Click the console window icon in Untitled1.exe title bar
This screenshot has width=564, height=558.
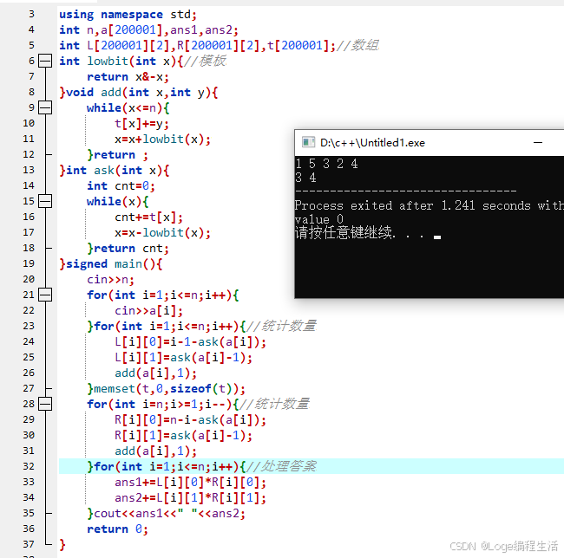click(308, 143)
